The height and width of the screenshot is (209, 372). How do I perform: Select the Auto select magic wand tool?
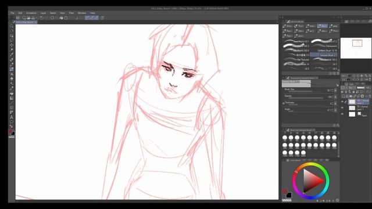click(12, 50)
